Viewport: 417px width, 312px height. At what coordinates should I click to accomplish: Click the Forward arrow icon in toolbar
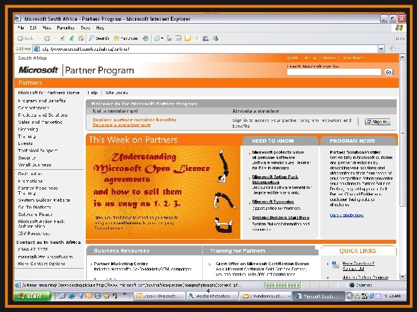tap(47, 39)
